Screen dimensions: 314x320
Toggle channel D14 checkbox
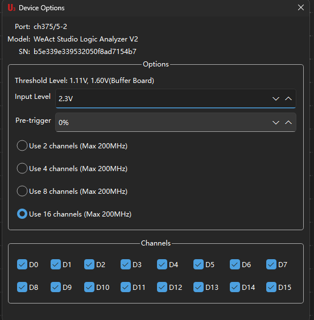pos(235,287)
